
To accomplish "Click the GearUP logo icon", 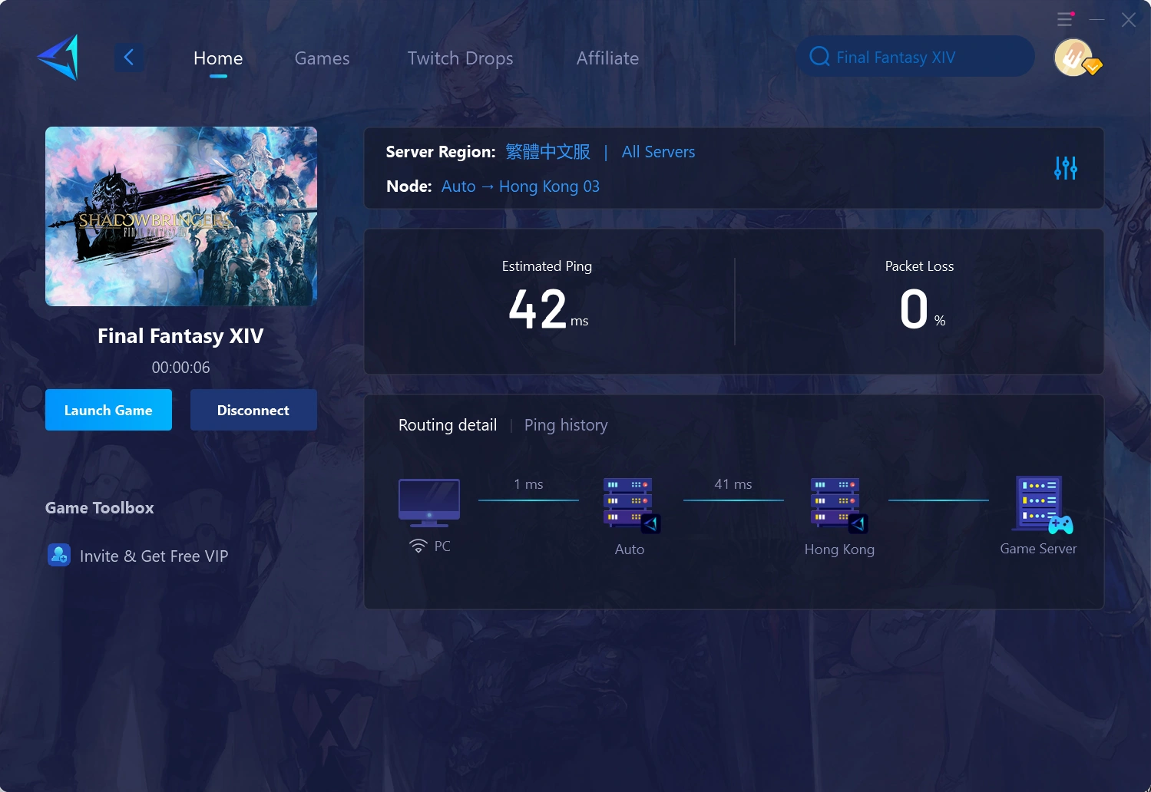I will 59,58.
